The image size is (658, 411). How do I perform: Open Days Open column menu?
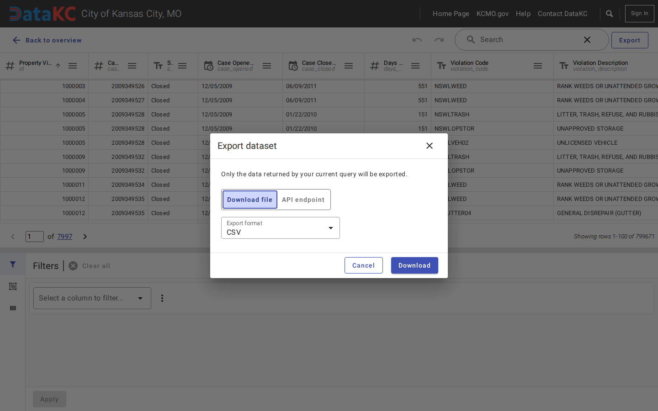pos(415,66)
